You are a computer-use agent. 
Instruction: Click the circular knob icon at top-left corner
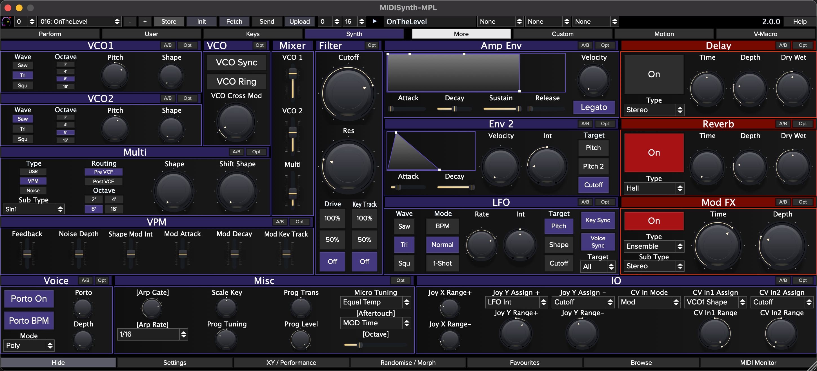point(6,22)
